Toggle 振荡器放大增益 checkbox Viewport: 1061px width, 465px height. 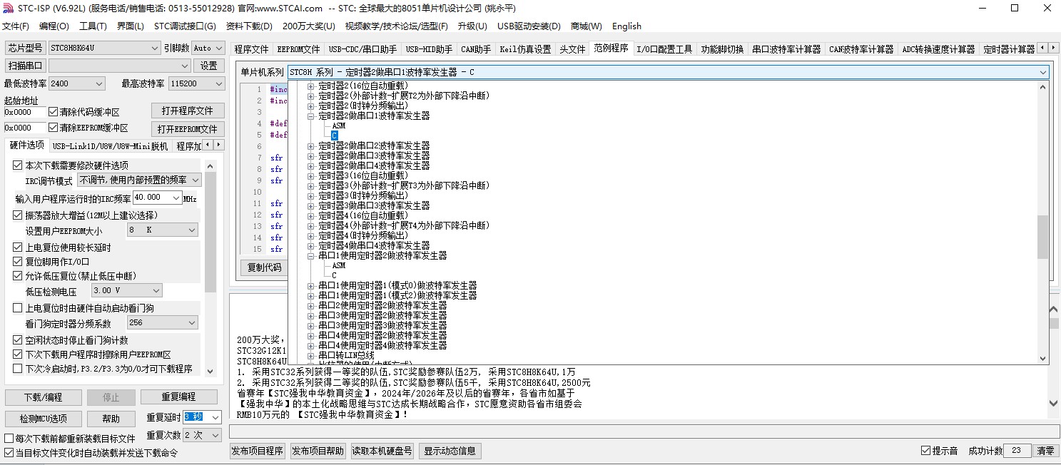click(18, 215)
